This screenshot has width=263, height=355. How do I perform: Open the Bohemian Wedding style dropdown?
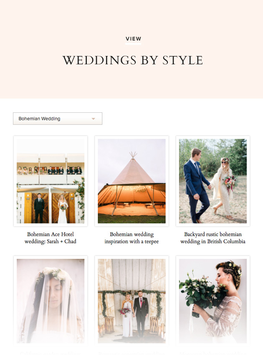[x=58, y=119]
